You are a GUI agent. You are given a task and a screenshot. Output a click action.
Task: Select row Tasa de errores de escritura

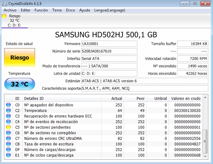coord(103,144)
